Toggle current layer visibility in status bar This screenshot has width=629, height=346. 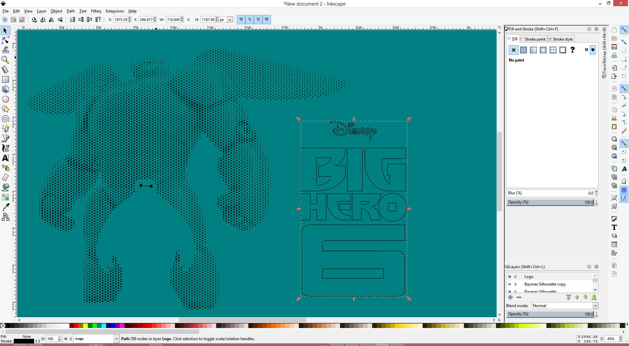[x=66, y=339]
